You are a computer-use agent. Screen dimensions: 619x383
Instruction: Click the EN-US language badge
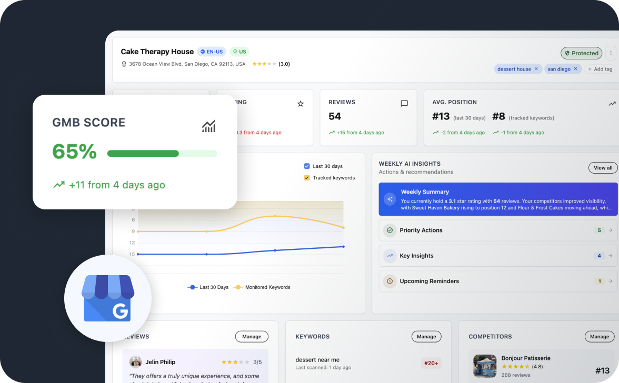point(212,52)
